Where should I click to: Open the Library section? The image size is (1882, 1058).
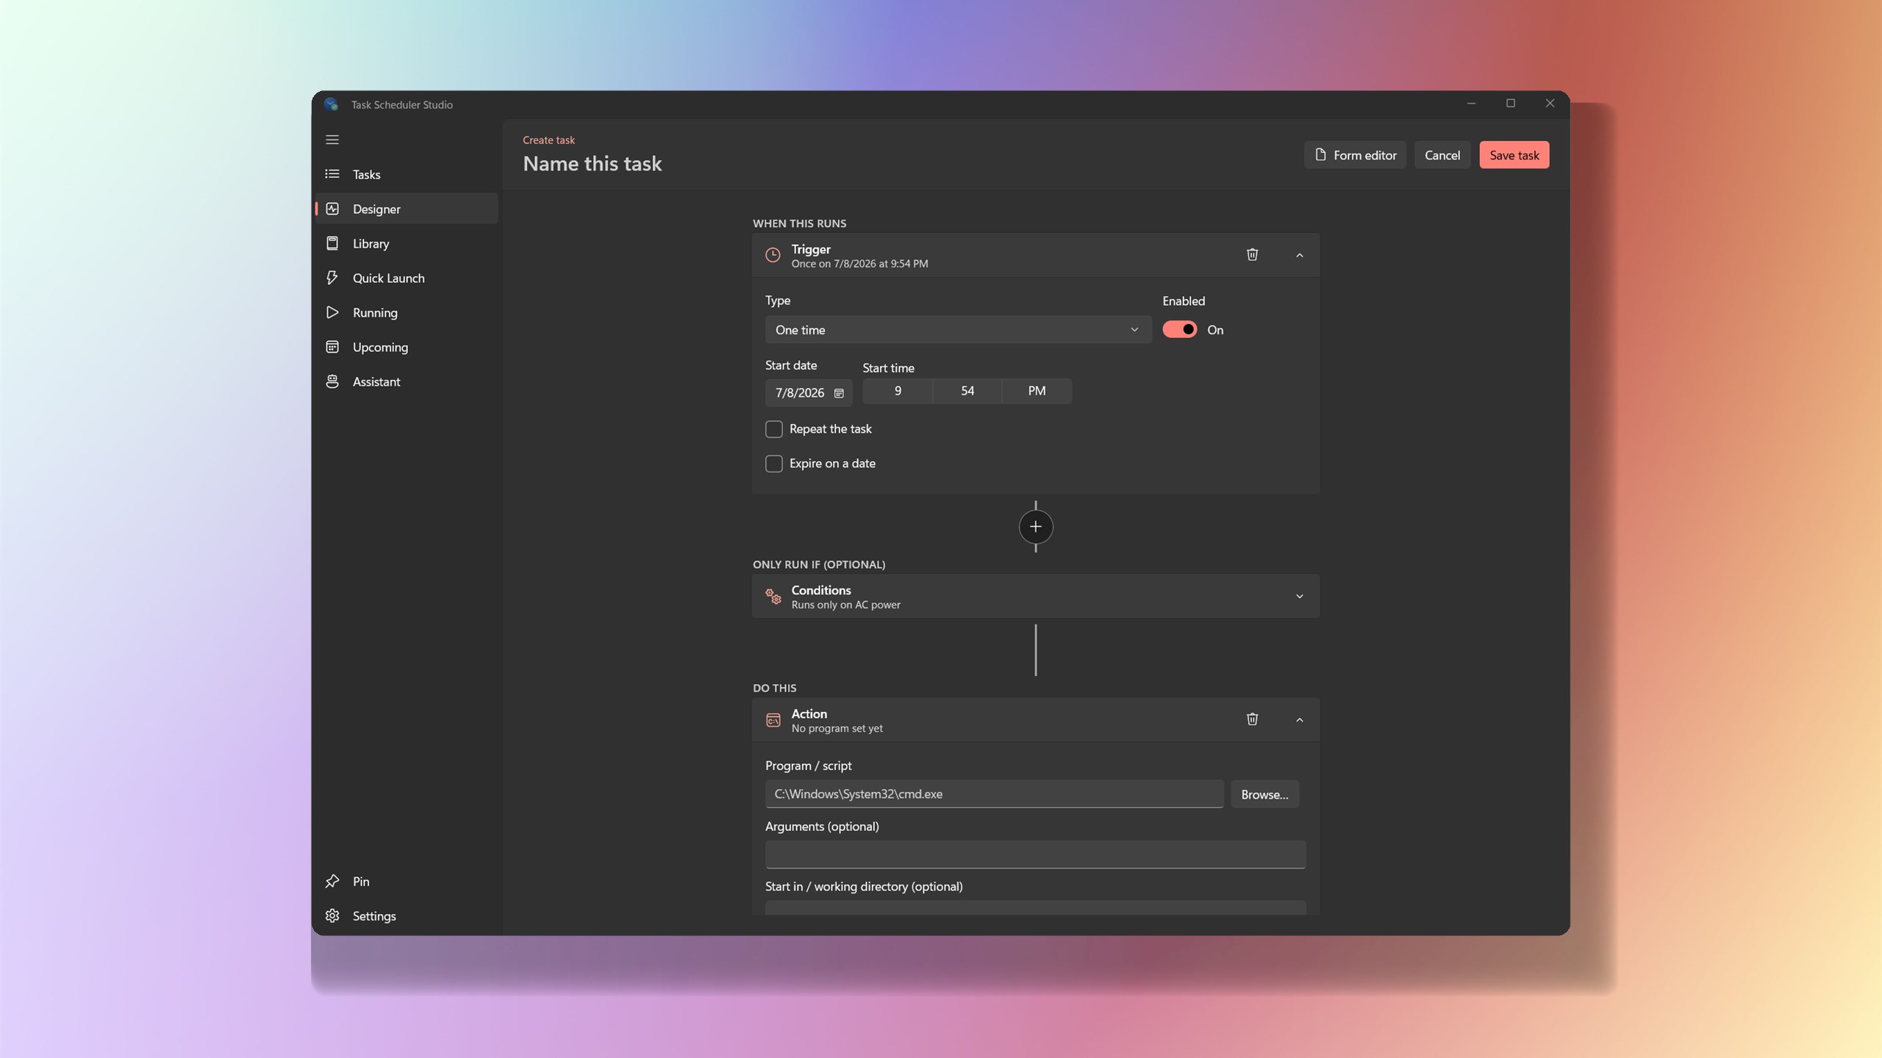[x=407, y=243]
